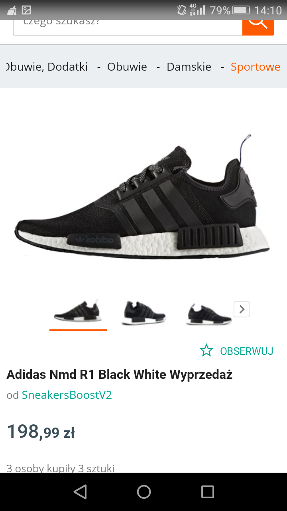Tap the Android home circle button
The image size is (287, 511).
tap(143, 492)
